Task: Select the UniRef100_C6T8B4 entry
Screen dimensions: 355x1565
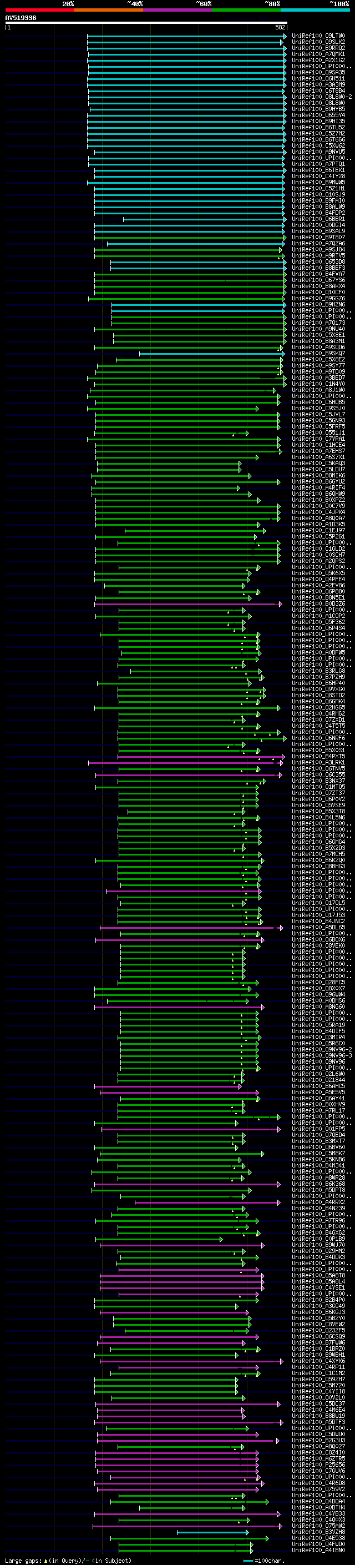Action: click(318, 91)
